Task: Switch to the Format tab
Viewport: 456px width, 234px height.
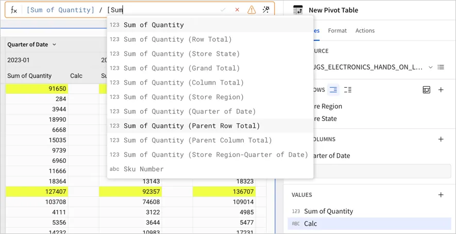Action: (337, 30)
